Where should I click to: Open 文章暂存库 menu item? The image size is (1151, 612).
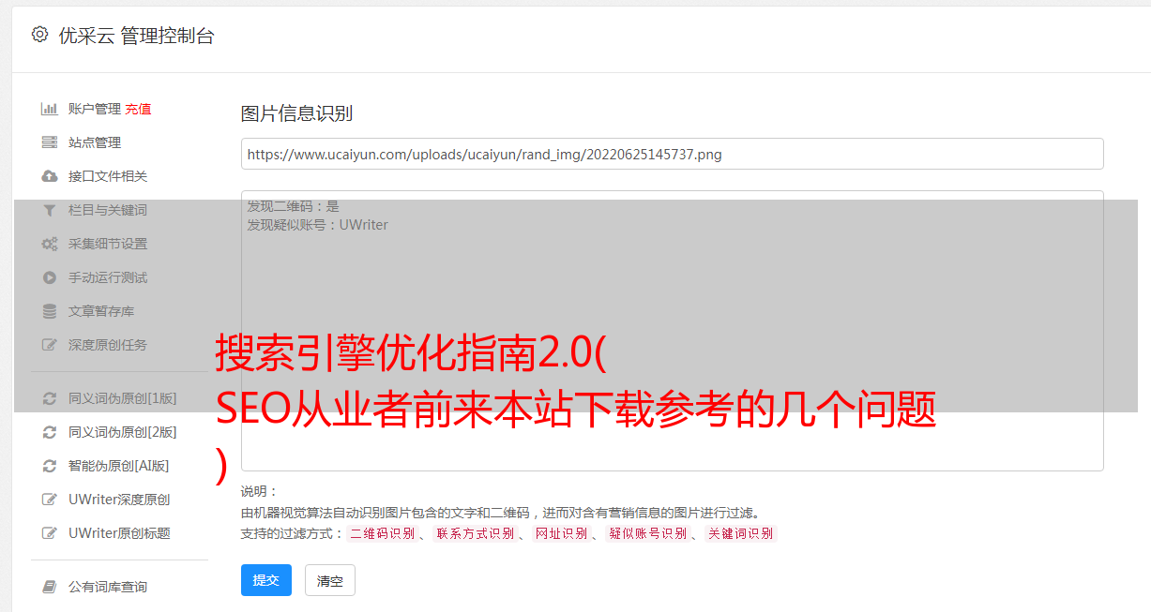(101, 311)
